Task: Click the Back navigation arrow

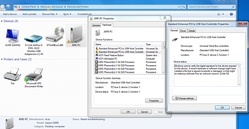Action: point(2,7)
